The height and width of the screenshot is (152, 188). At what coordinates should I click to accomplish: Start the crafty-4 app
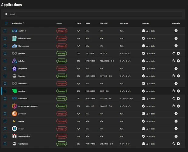176,31
